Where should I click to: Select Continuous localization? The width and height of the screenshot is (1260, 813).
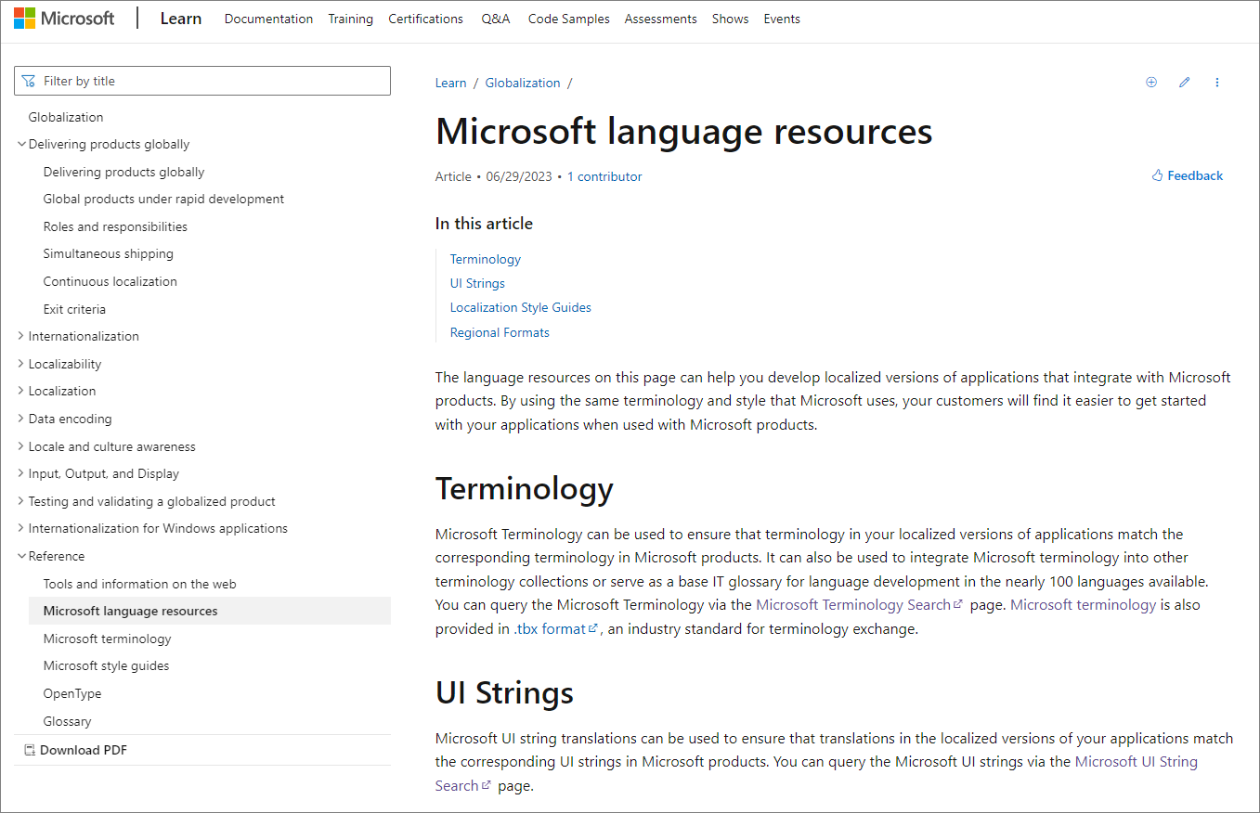[110, 281]
